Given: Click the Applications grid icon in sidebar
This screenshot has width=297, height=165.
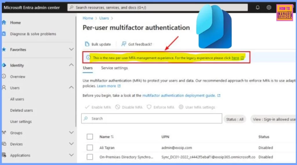Looking at the screenshot, I should 4,155.
